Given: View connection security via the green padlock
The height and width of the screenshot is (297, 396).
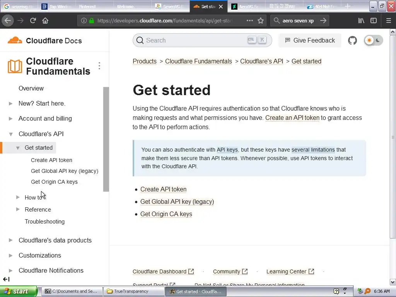Looking at the screenshot, I should pyautogui.click(x=92, y=21).
